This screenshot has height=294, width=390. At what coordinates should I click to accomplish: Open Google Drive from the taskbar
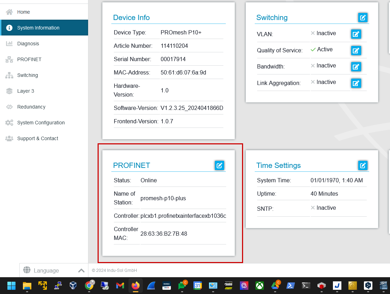click(x=276, y=285)
